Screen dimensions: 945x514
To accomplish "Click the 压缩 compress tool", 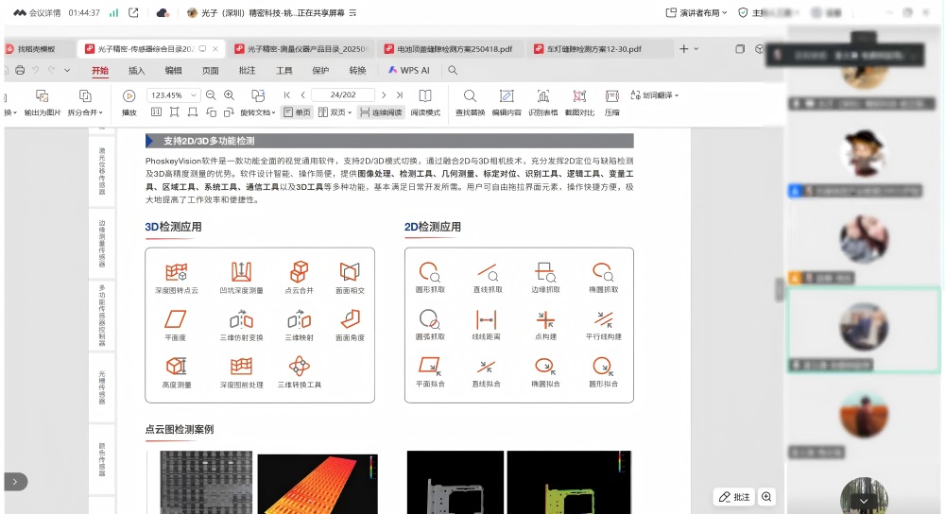I will (x=611, y=102).
